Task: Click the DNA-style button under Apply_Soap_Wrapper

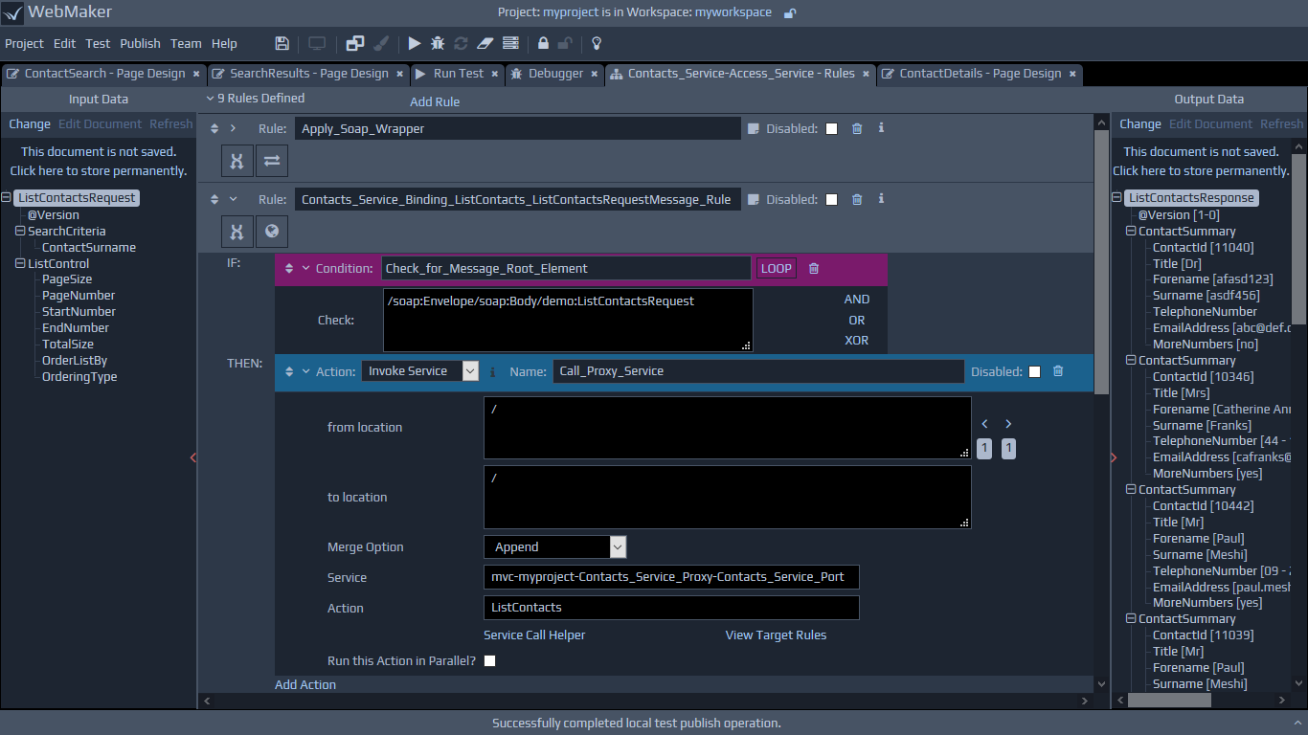Action: pyautogui.click(x=237, y=161)
